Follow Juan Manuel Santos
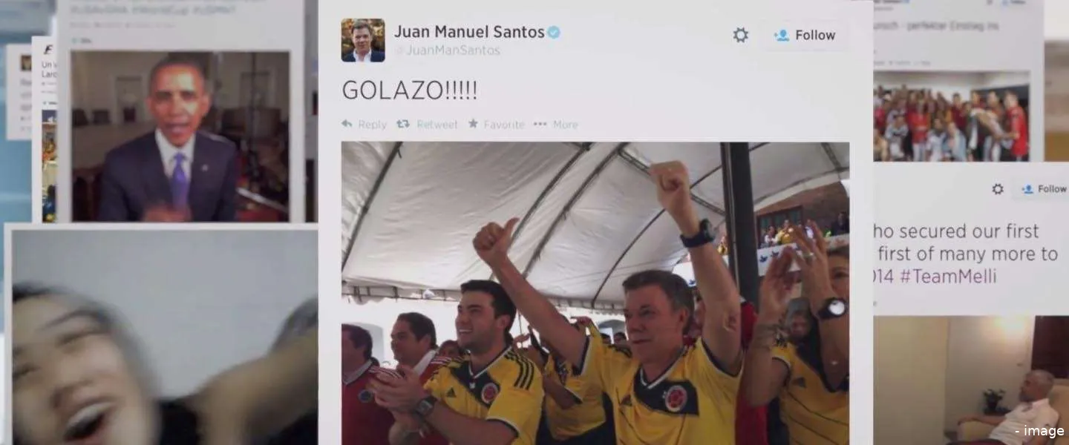The height and width of the screenshot is (445, 1069). coord(804,35)
